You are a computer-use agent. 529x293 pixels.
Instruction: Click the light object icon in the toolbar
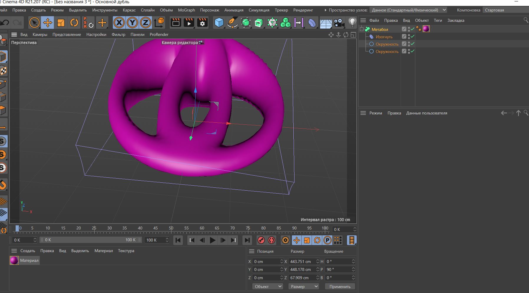click(352, 23)
